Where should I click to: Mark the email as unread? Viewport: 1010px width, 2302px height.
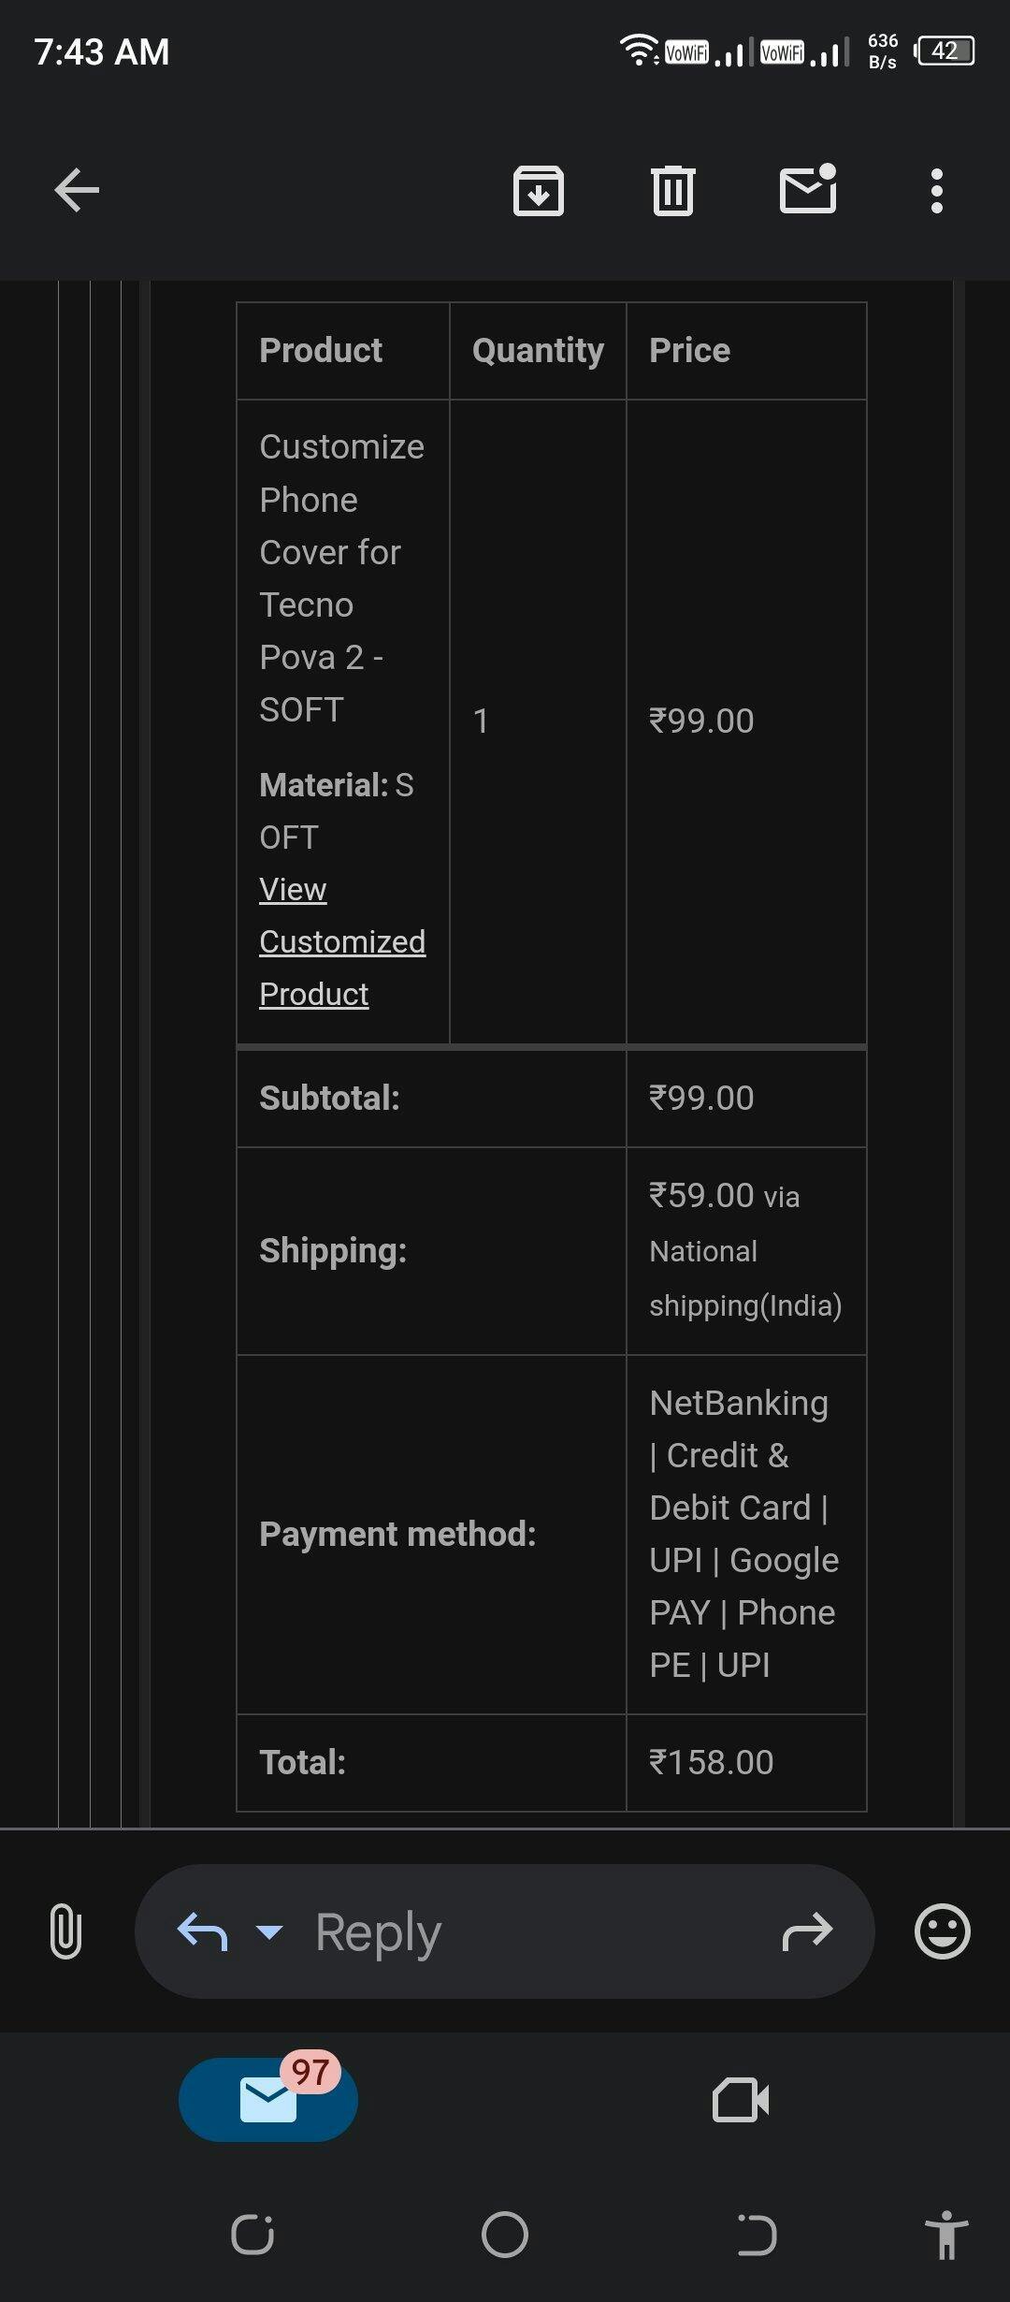[808, 190]
